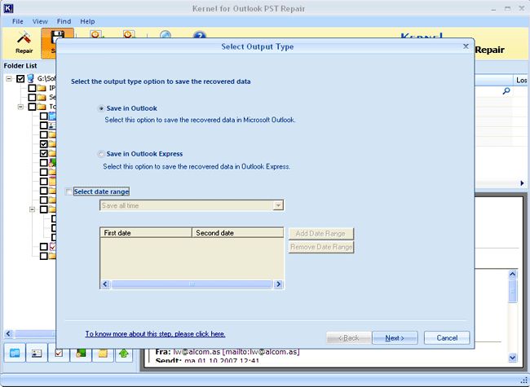Screen dimensions: 530x387
Task: Uncheck the G:\Sof root checkbox in Folder List
Action: 20,79
